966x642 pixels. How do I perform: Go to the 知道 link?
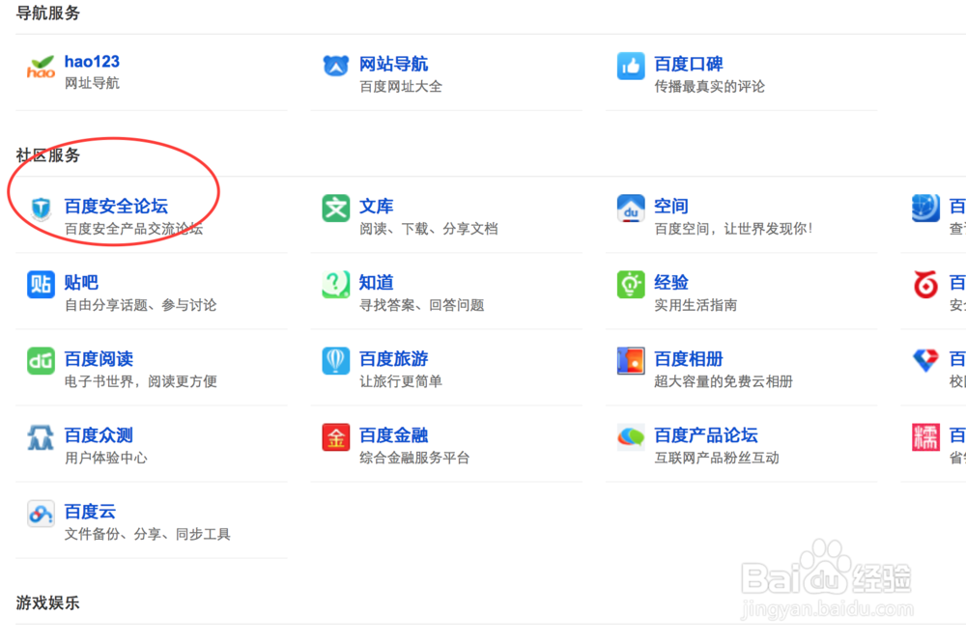tap(376, 283)
